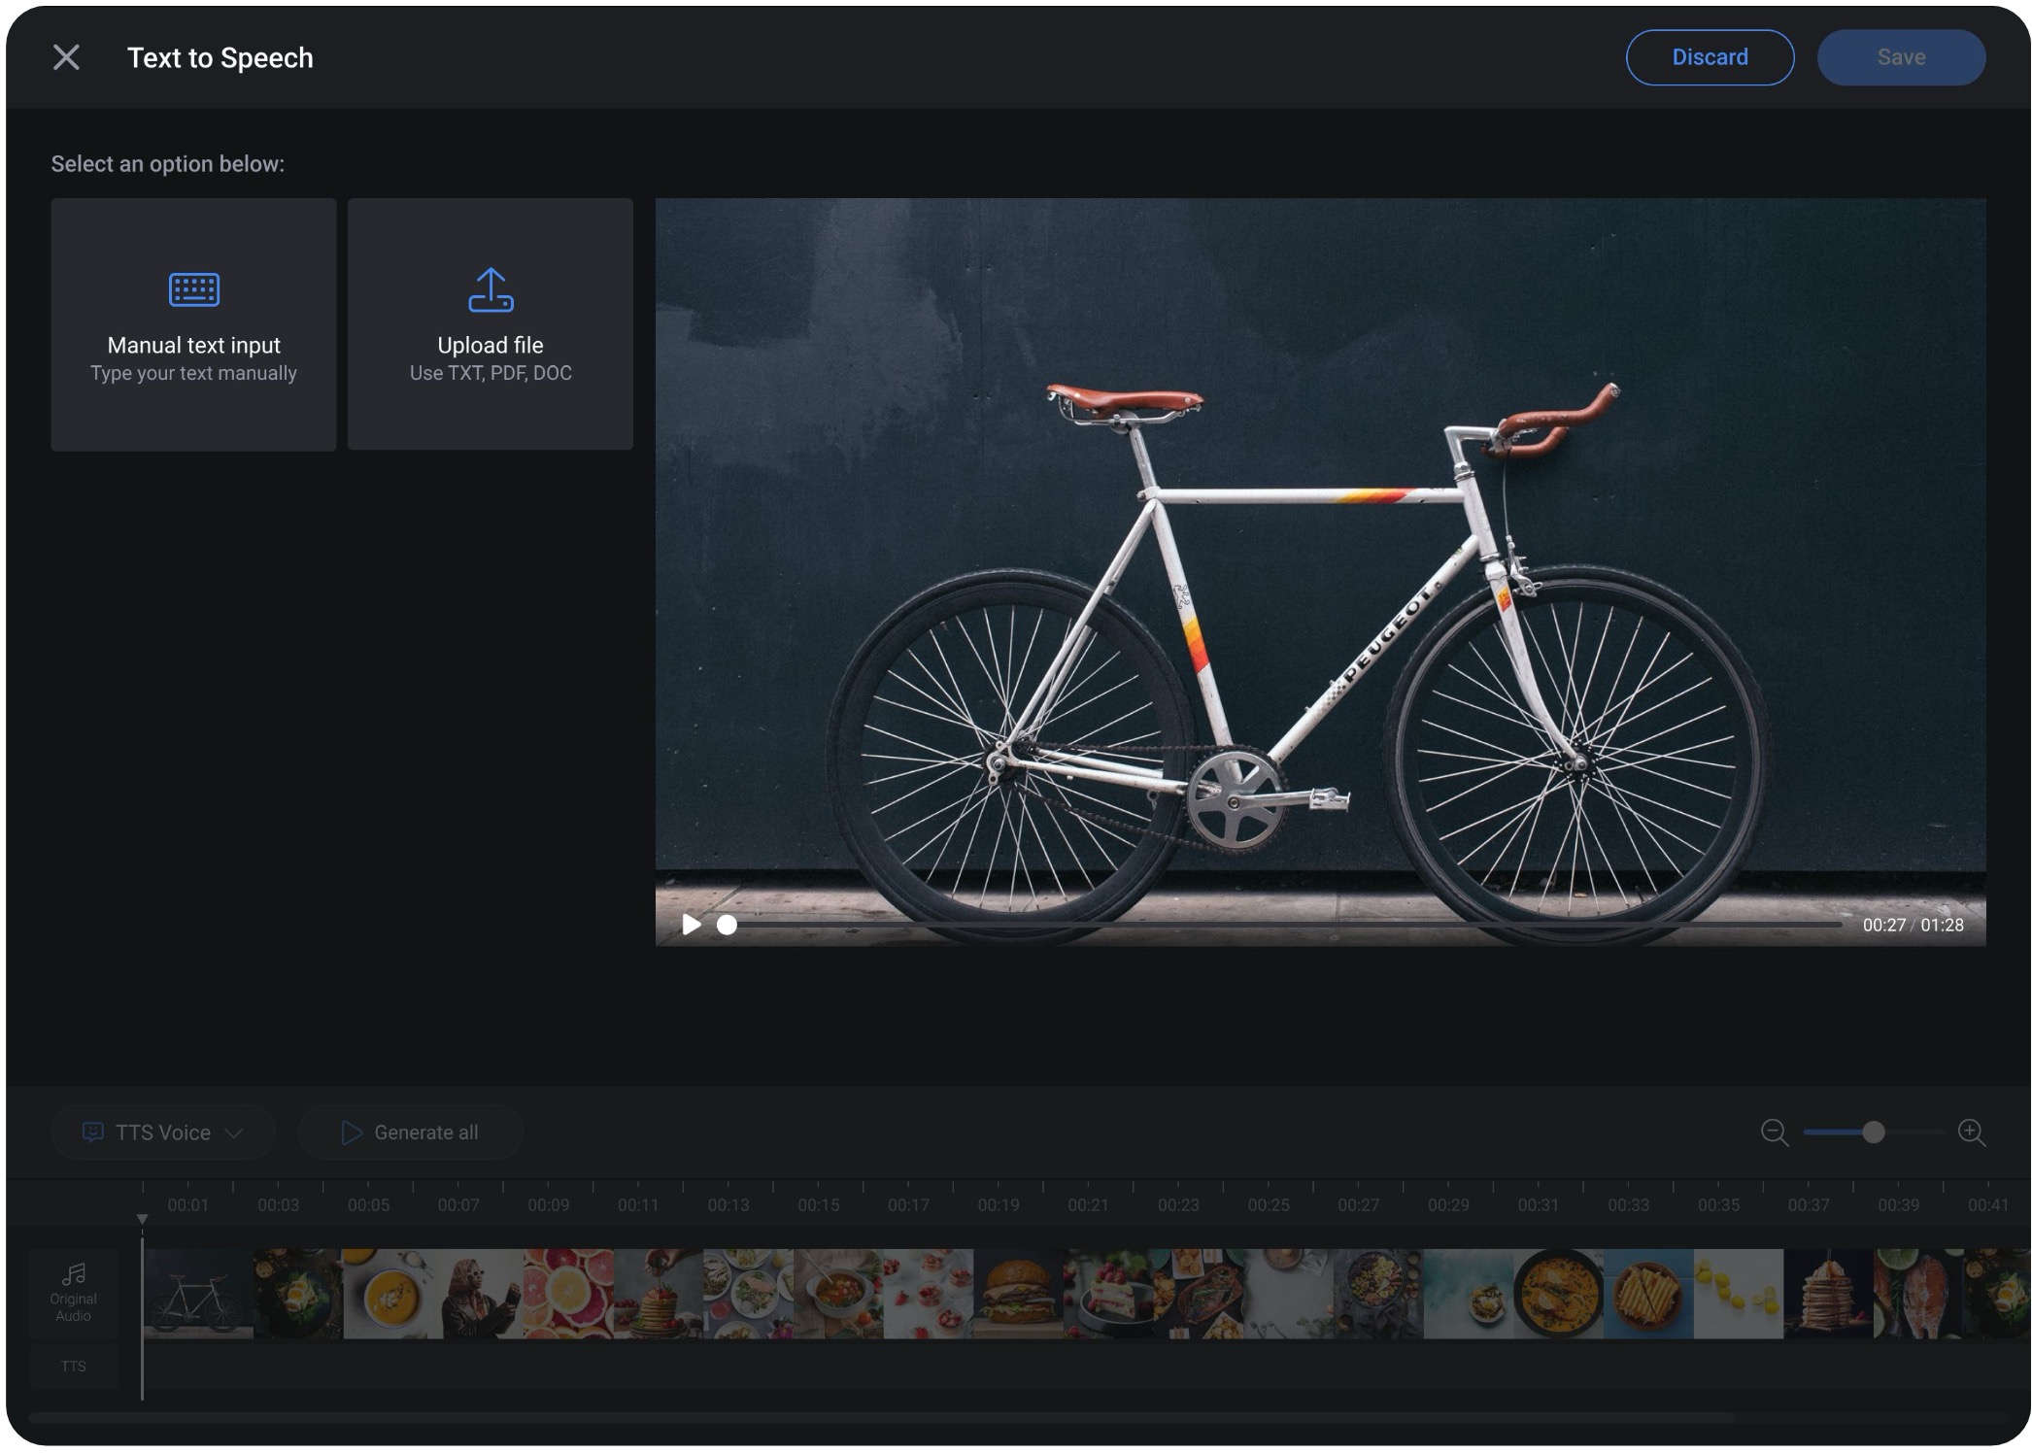Viewport: 2032px width, 1453px height.
Task: Play the video preview
Action: (692, 924)
